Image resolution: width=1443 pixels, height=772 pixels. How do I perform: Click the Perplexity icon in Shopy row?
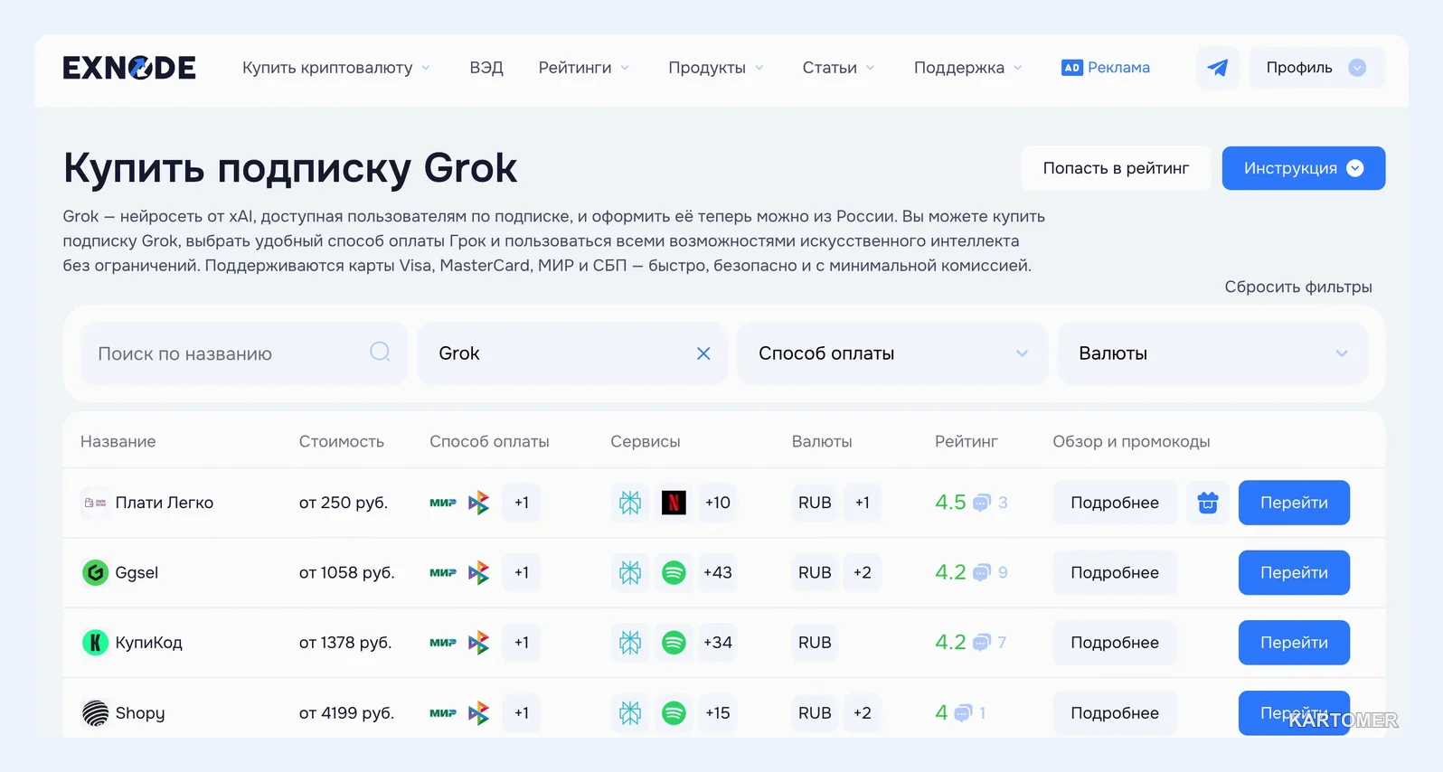pos(630,713)
